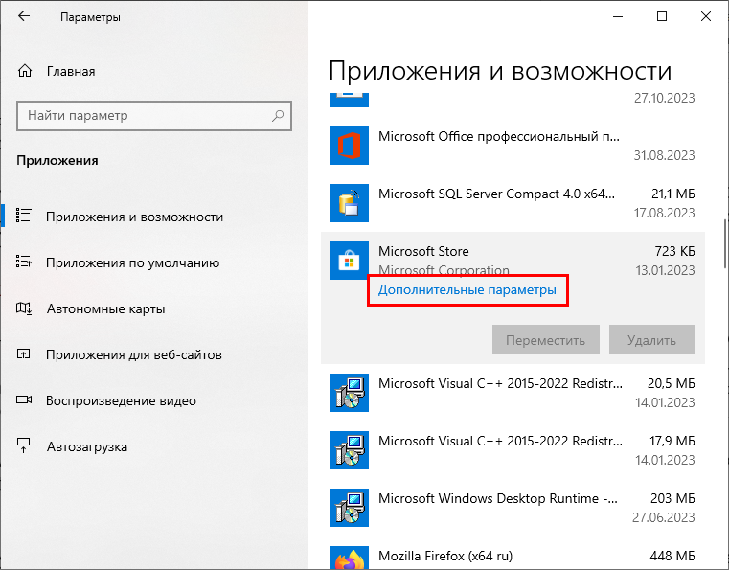The width and height of the screenshot is (729, 570).
Task: Click the Автономные карты map icon
Action: coord(24,308)
